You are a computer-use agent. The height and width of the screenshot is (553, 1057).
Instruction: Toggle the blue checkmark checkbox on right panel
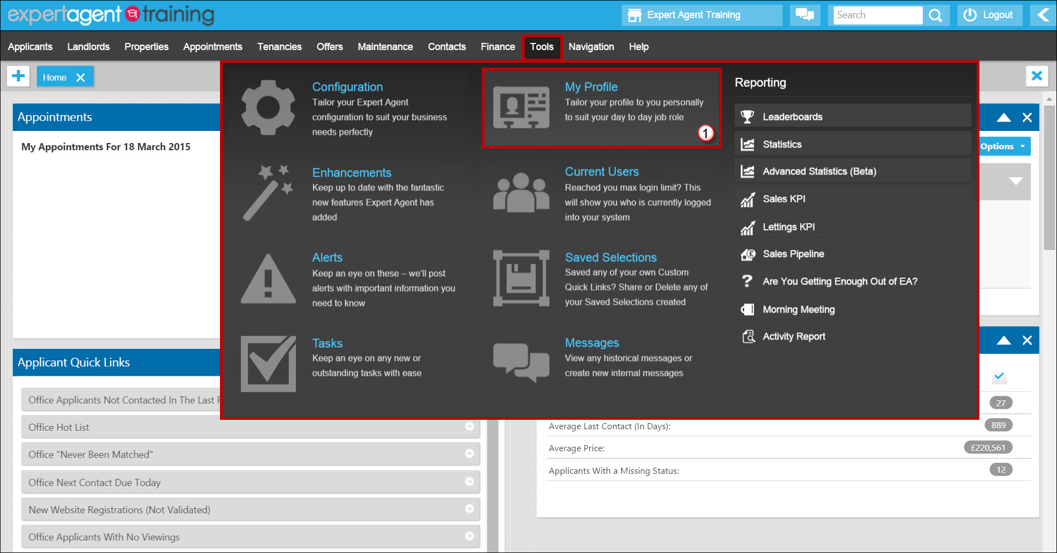pos(999,376)
